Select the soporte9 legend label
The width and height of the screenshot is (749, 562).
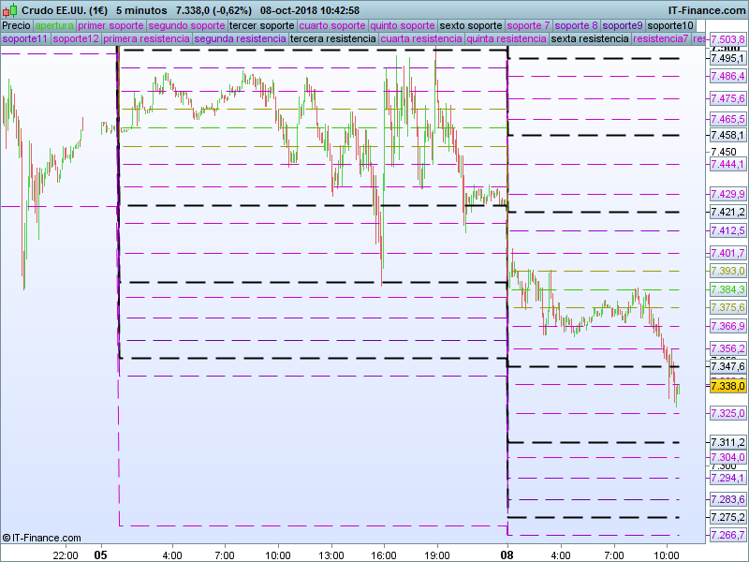623,25
